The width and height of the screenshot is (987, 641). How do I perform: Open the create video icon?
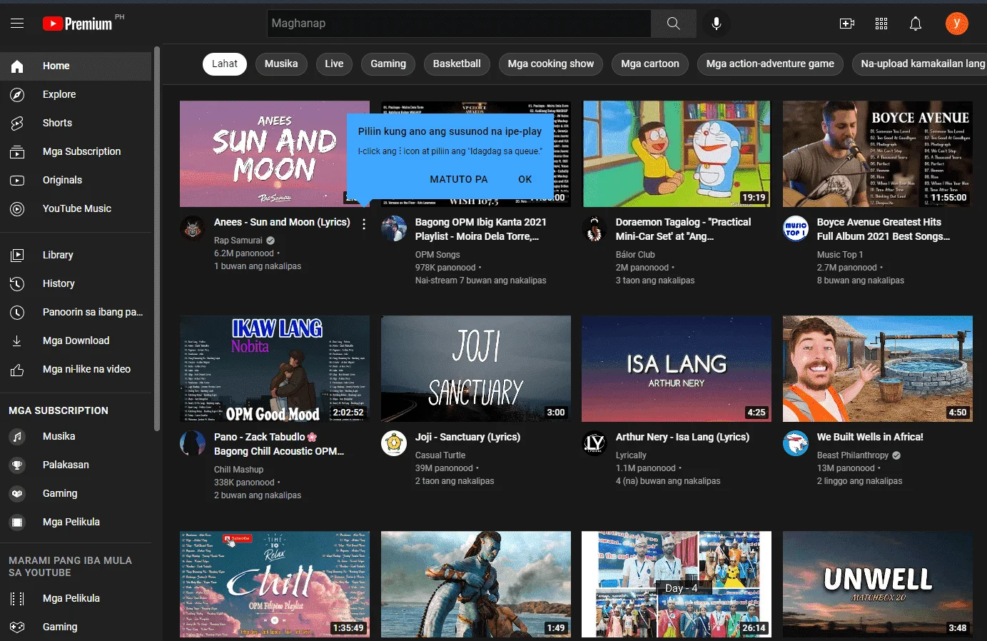847,24
